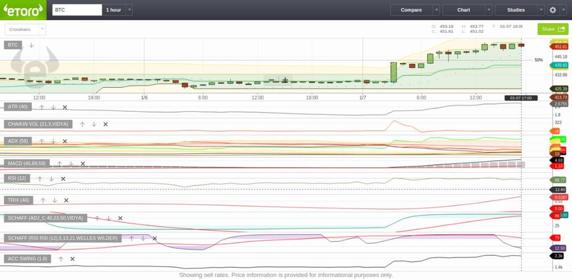The height and width of the screenshot is (279, 572).
Task: Select the ATR (40) study label
Action: pyautogui.click(x=18, y=107)
